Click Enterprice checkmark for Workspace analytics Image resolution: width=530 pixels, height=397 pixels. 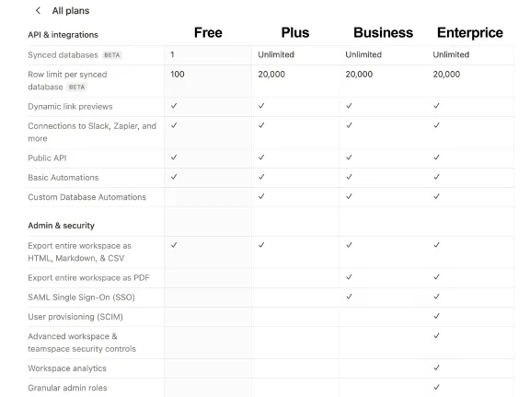(436, 368)
